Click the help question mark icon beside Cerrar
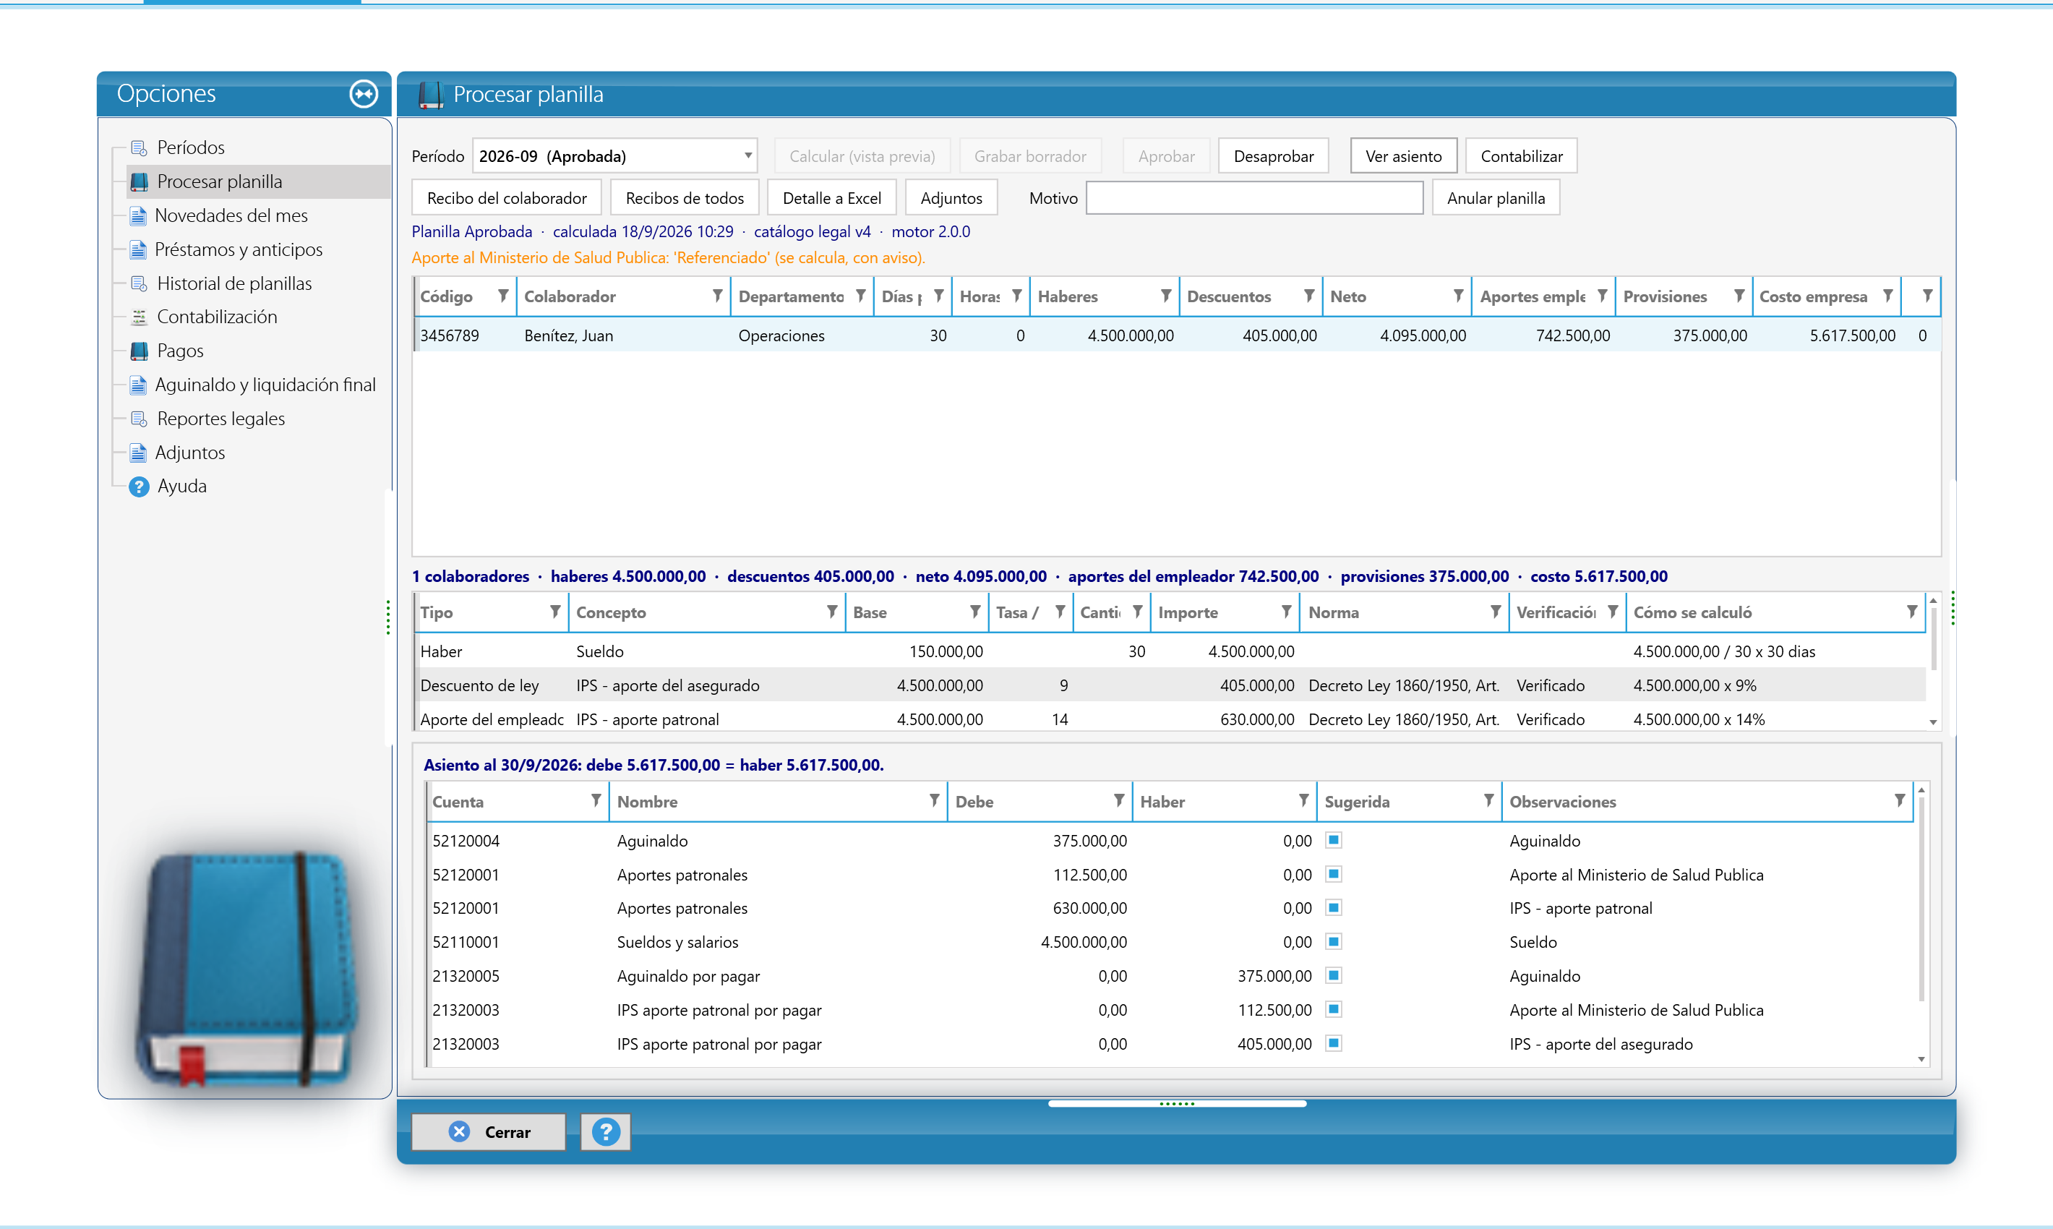The image size is (2053, 1229). (605, 1131)
